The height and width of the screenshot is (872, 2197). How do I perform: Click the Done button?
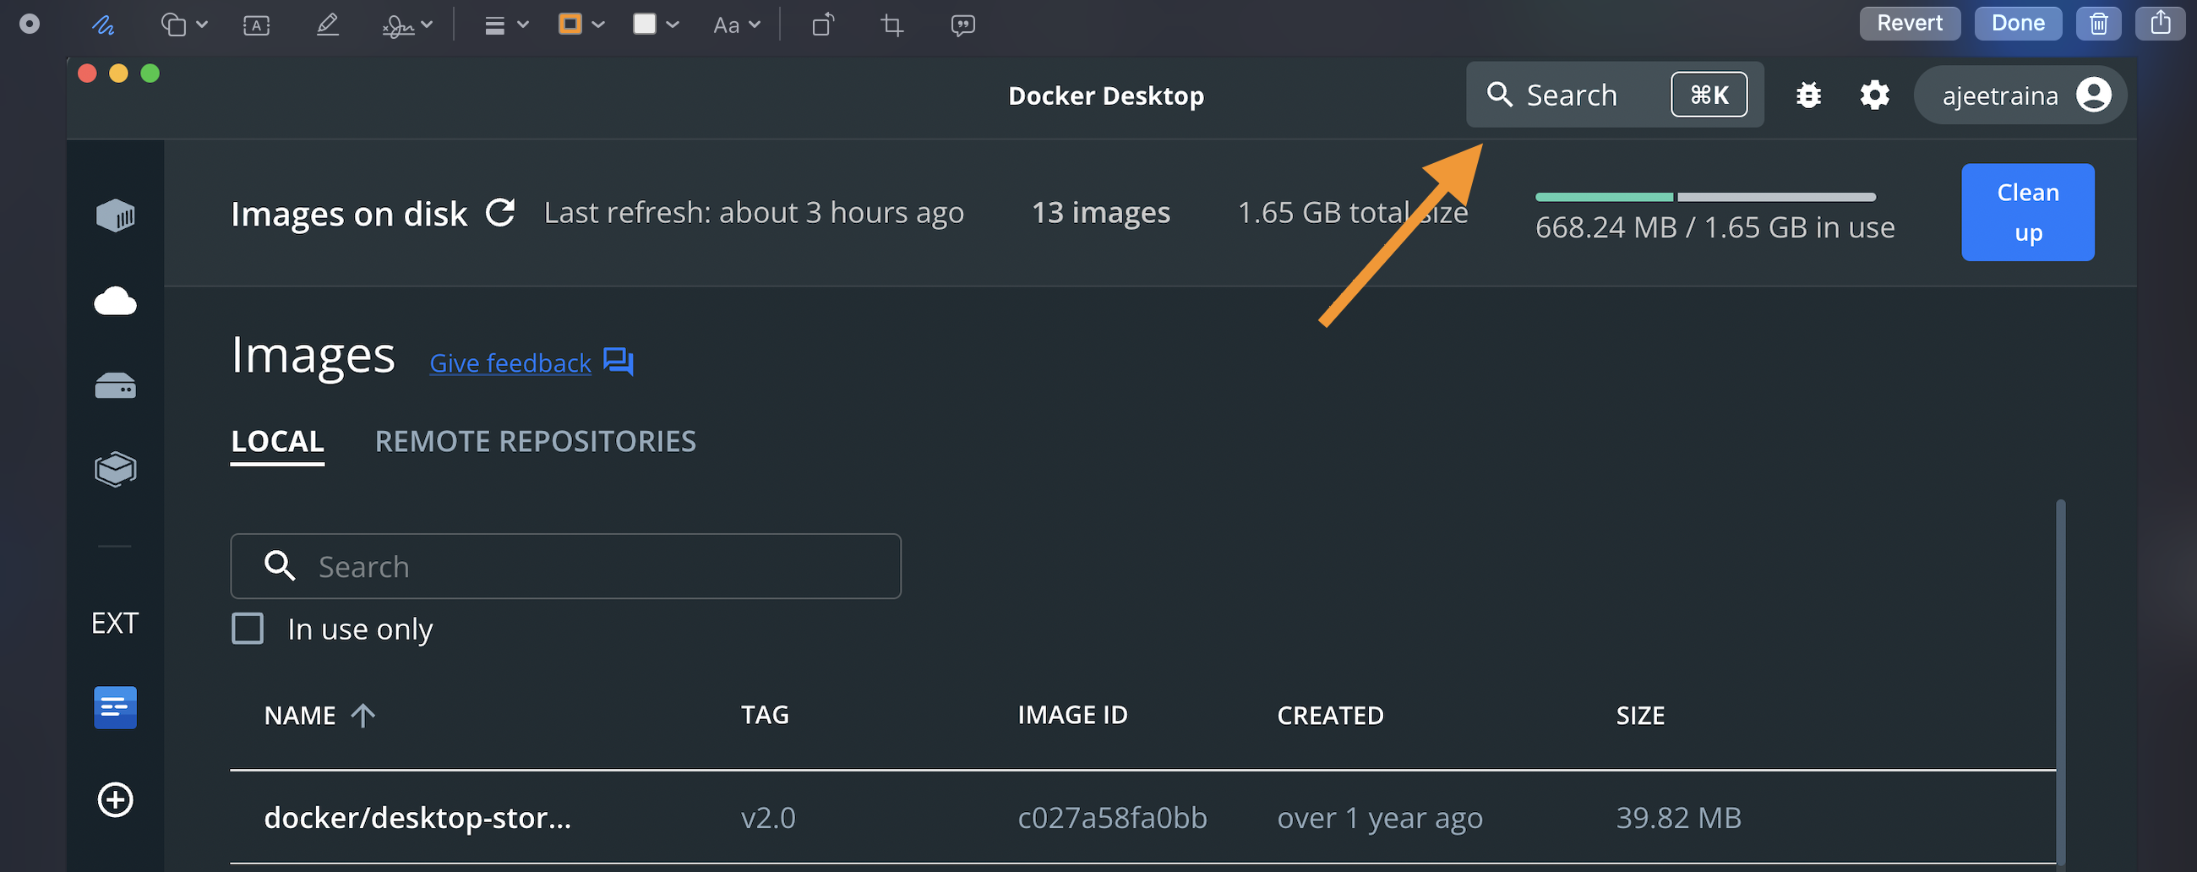[2018, 23]
